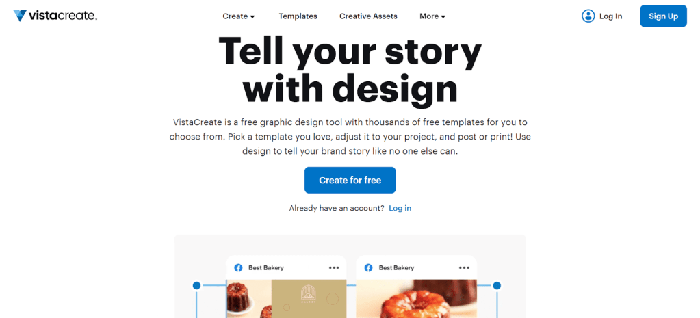Viewport: 700px width, 318px height.
Task: Click Facebook icon on left Best Bakery post
Action: click(239, 268)
